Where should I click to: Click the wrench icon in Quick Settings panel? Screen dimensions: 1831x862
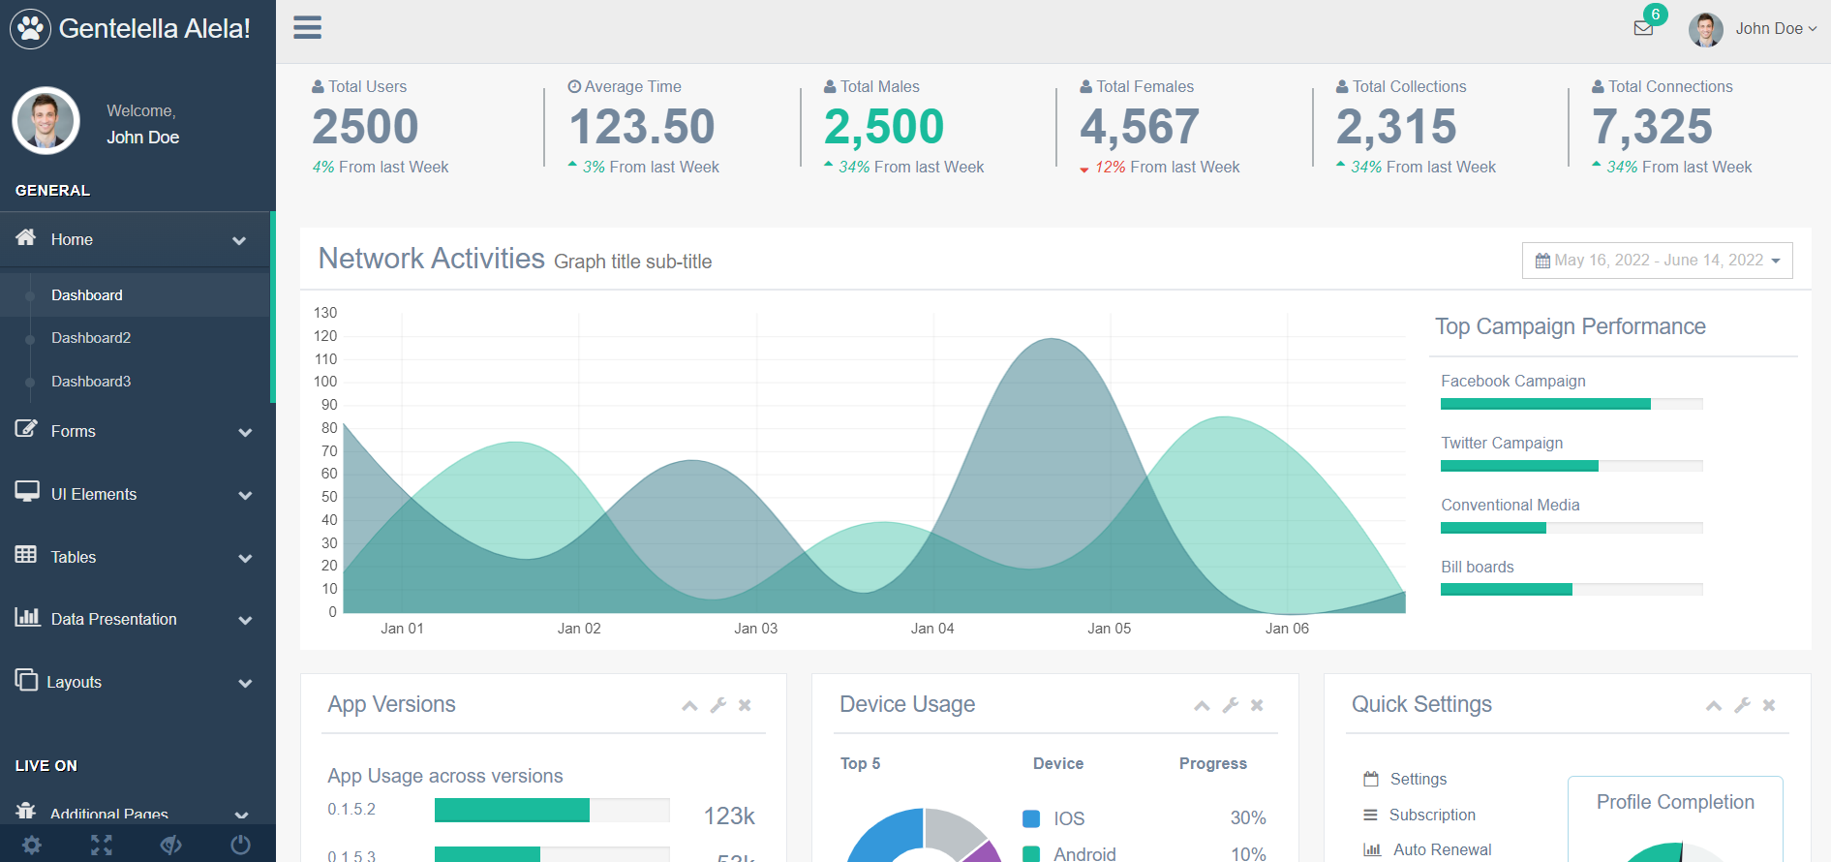(1741, 705)
